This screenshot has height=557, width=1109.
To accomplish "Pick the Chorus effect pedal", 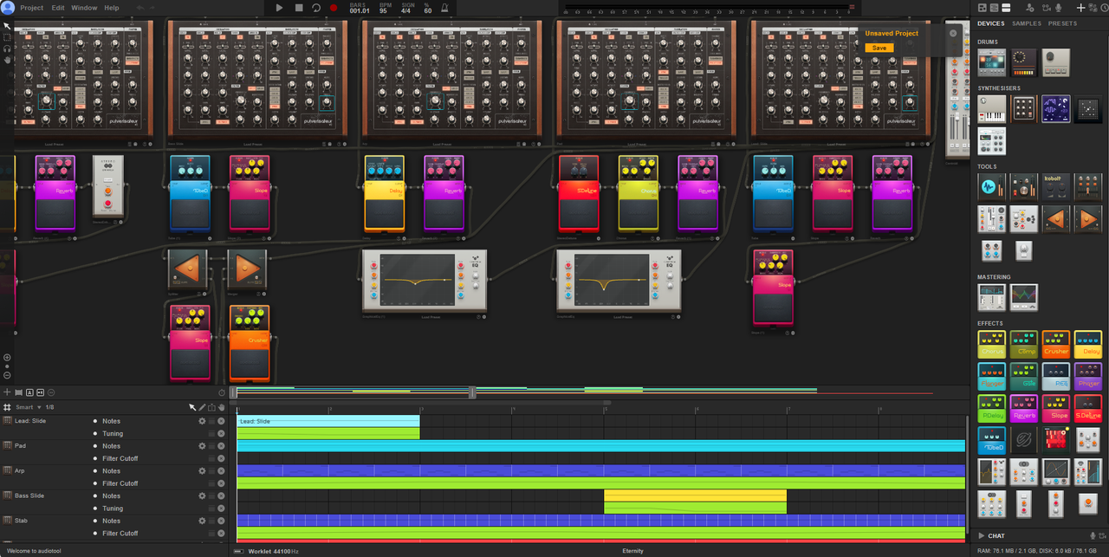I will [992, 345].
